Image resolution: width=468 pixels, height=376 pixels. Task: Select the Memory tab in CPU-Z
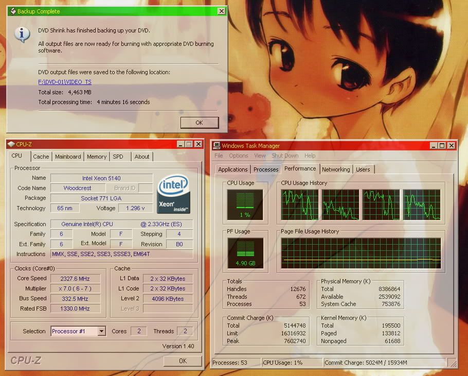[97, 157]
